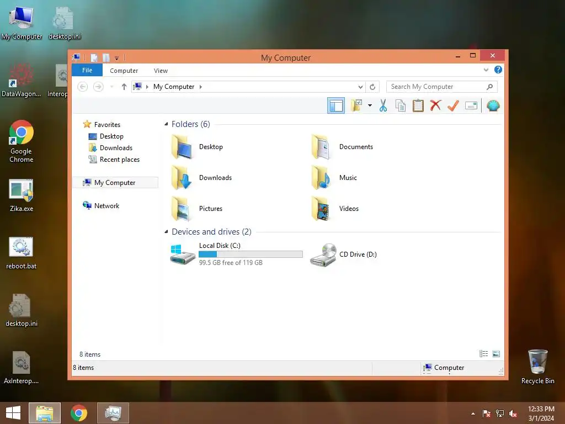The width and height of the screenshot is (565, 424).
Task: Click the Action Center flag icon
Action: tap(486, 414)
